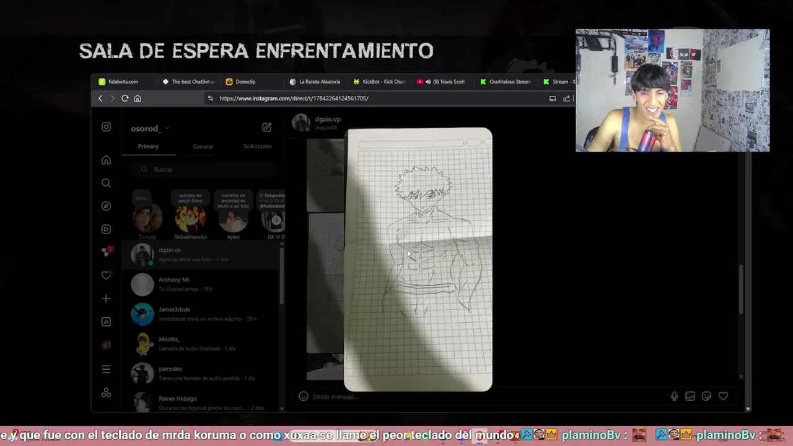Show more notes with the arrow
Viewport: 793px width, 446px height.
276,220
